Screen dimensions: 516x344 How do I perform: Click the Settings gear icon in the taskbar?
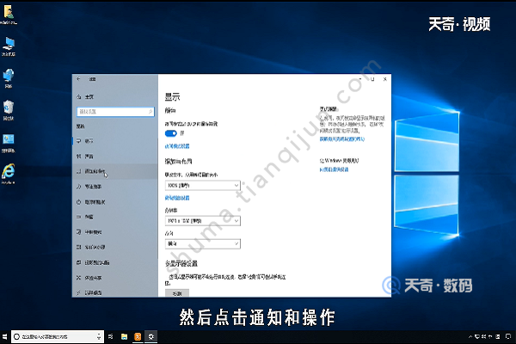click(x=151, y=337)
